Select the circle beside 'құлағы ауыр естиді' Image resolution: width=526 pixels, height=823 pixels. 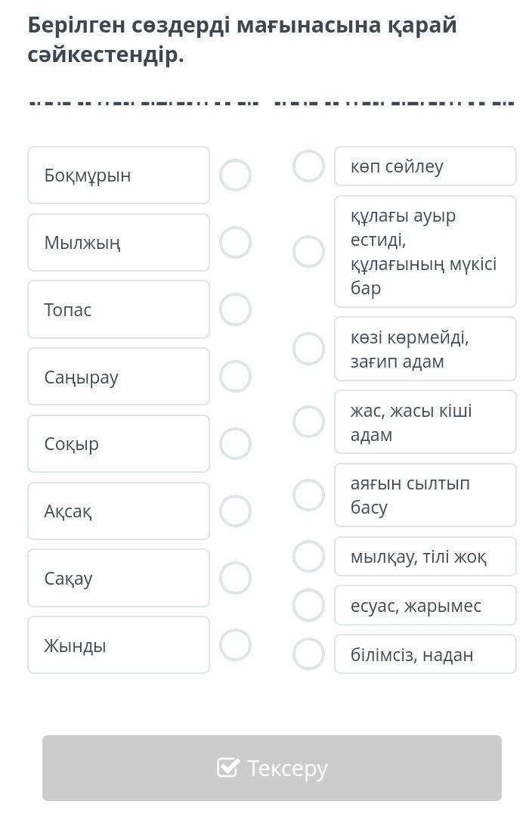coord(308,251)
